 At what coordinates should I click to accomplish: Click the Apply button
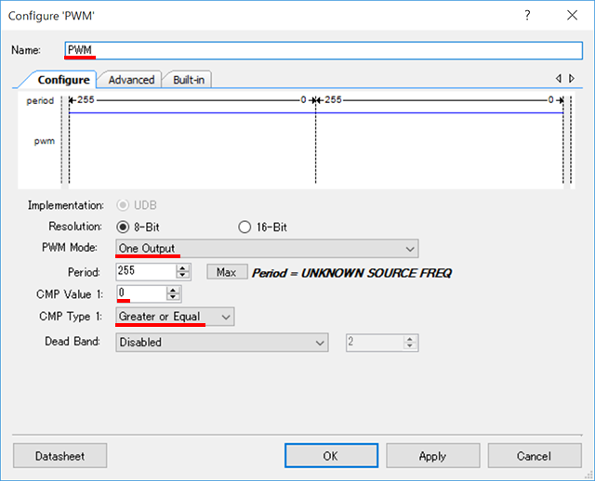coord(432,456)
